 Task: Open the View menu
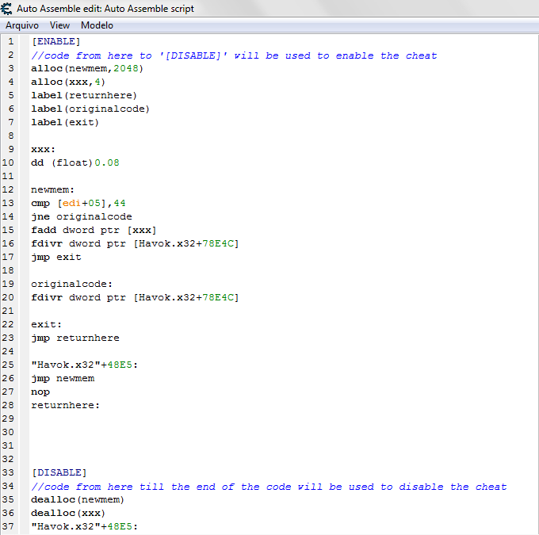59,25
